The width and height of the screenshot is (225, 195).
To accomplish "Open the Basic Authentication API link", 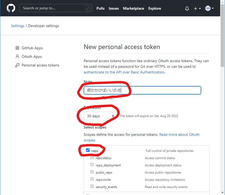I will 124,72.
